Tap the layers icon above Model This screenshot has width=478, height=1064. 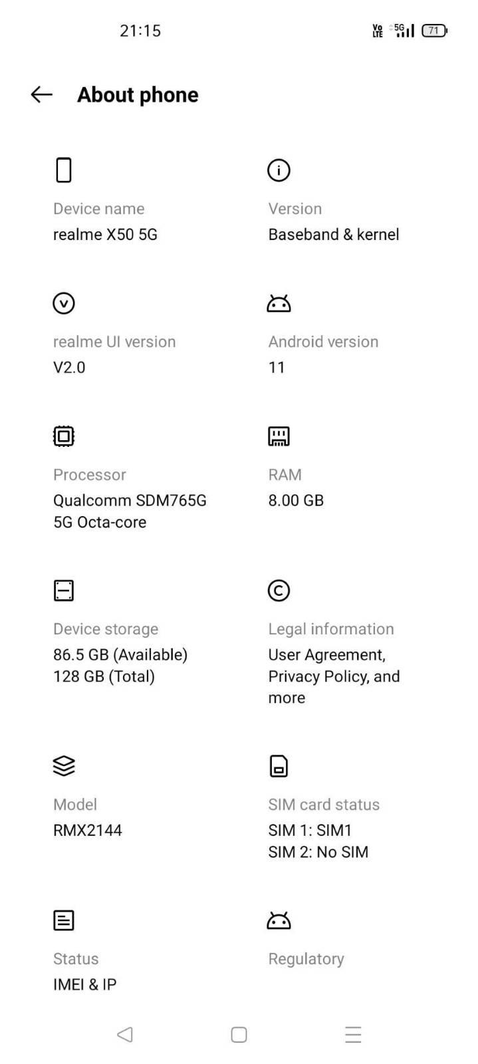coord(64,766)
